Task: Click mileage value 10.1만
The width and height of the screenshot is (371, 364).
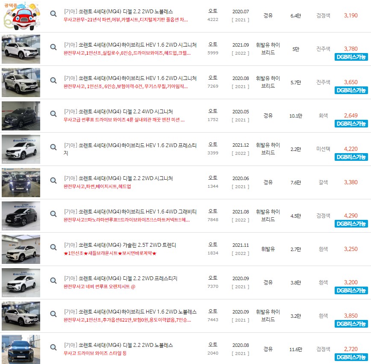Action: click(x=296, y=116)
